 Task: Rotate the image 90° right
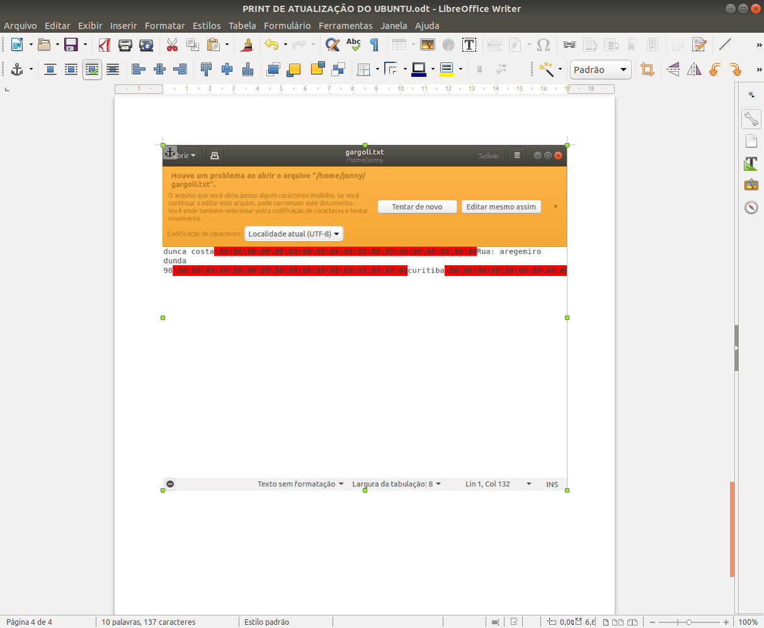(736, 69)
